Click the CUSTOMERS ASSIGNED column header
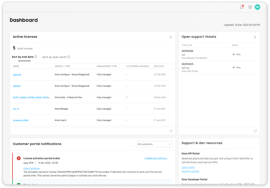This screenshot has width=270, height=188. [x=138, y=66]
